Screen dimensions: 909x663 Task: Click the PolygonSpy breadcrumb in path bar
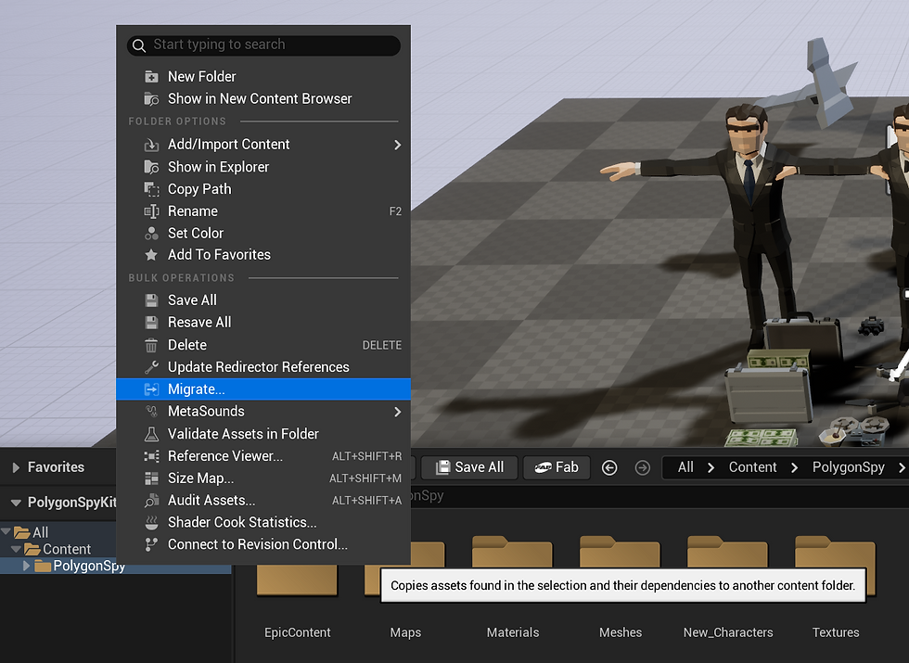848,467
